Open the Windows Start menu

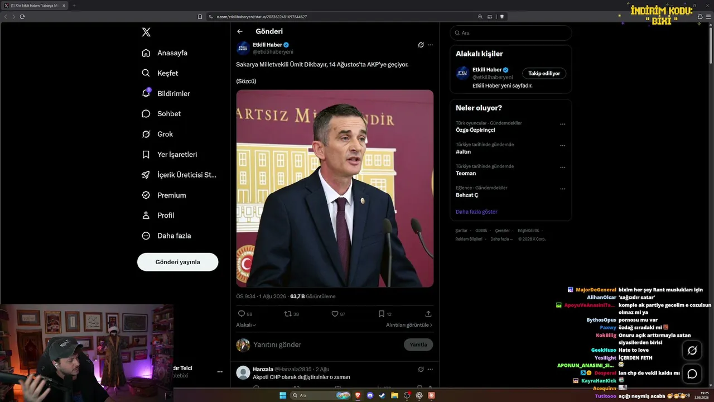283,395
